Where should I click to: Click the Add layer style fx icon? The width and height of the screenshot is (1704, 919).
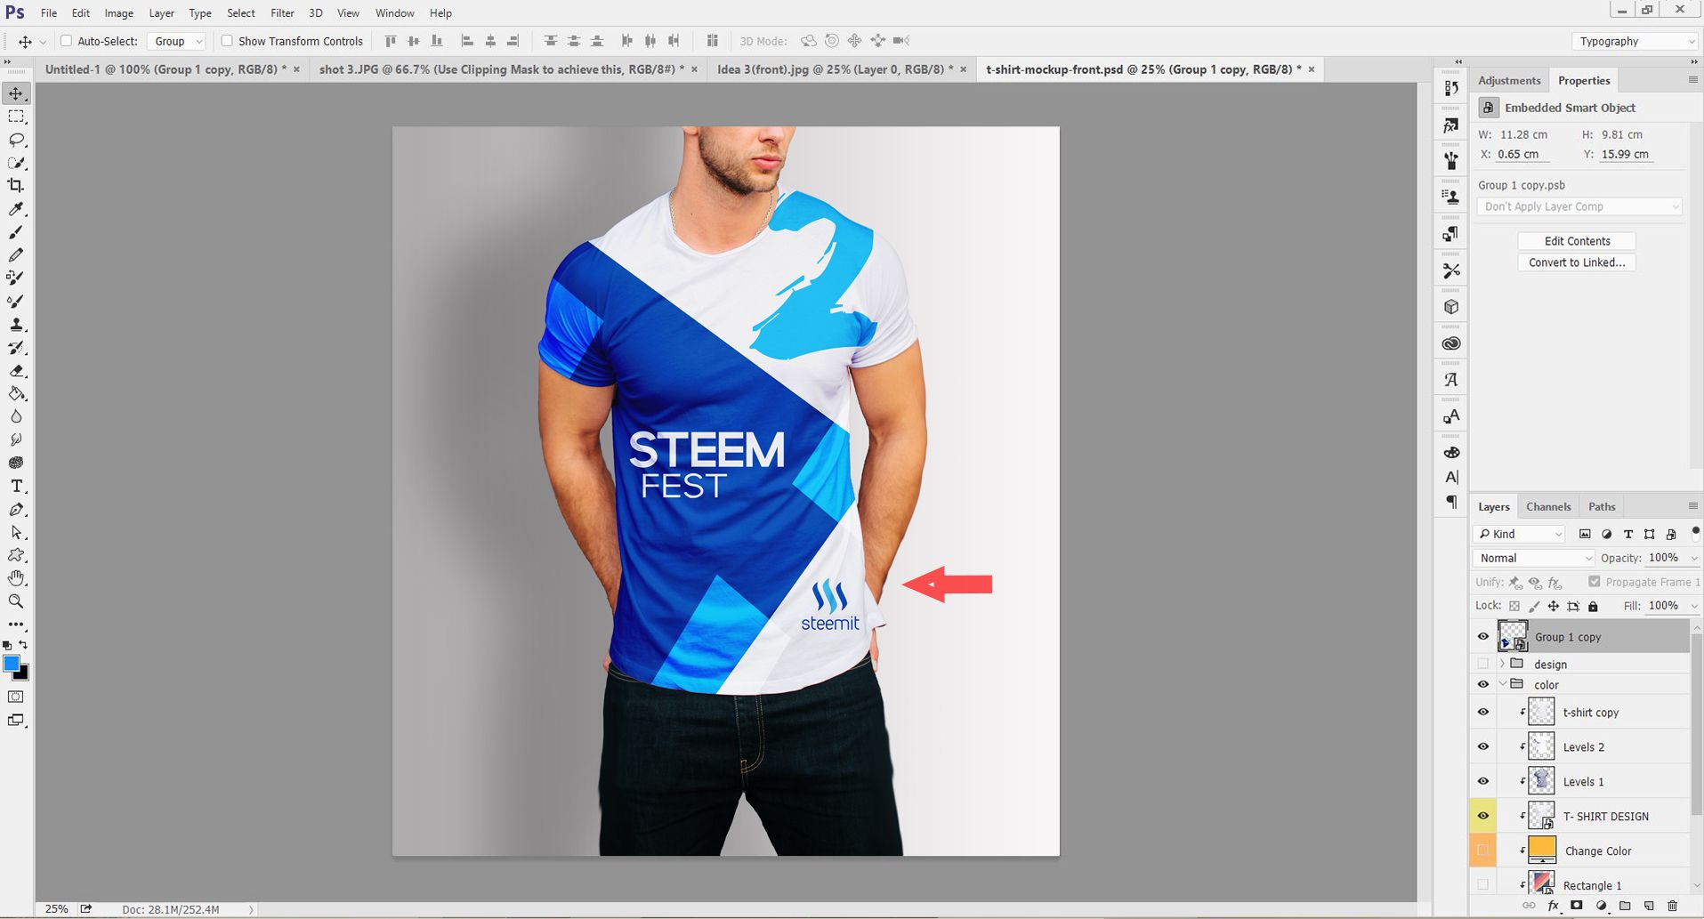1554,906
